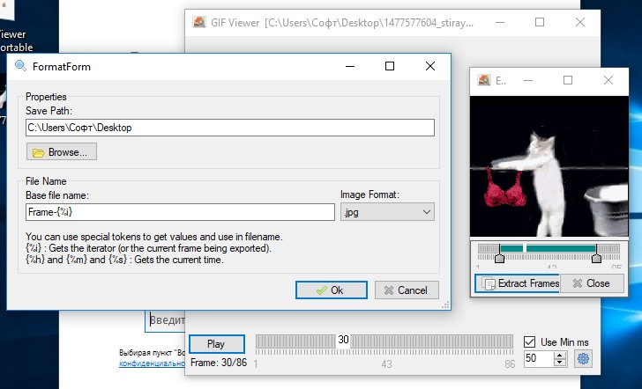Select the right range handle of extract slider
The width and height of the screenshot is (642, 389).
tap(596, 253)
